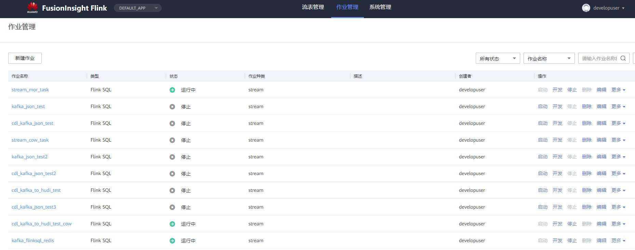Click 编辑 for cdl_kafka_to_hudi_test
The width and height of the screenshot is (635, 250).
602,190
